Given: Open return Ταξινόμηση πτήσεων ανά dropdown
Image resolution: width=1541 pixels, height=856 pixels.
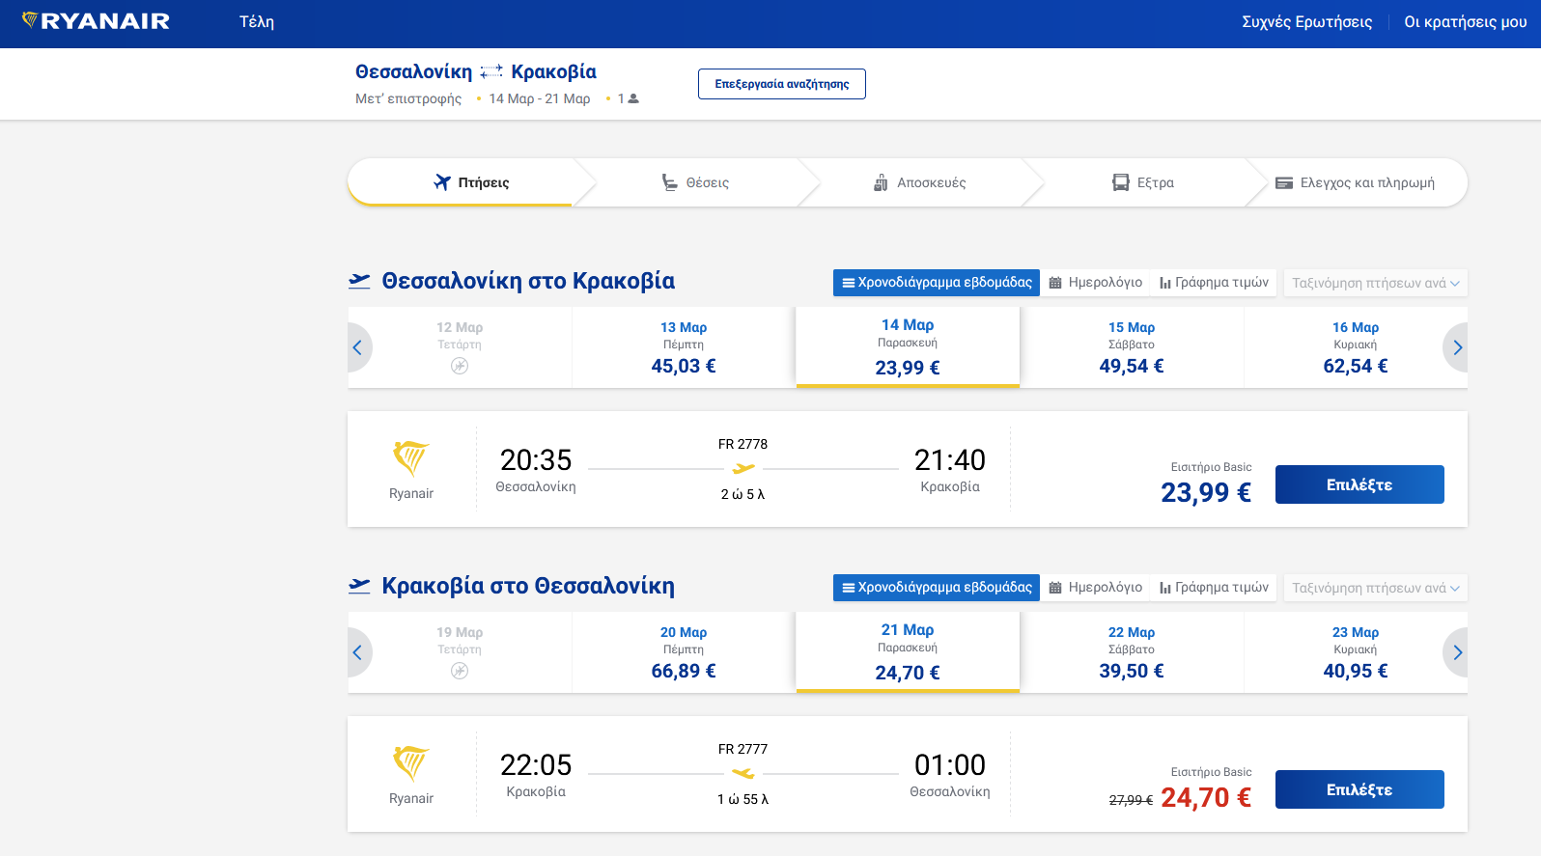Looking at the screenshot, I should [1376, 588].
